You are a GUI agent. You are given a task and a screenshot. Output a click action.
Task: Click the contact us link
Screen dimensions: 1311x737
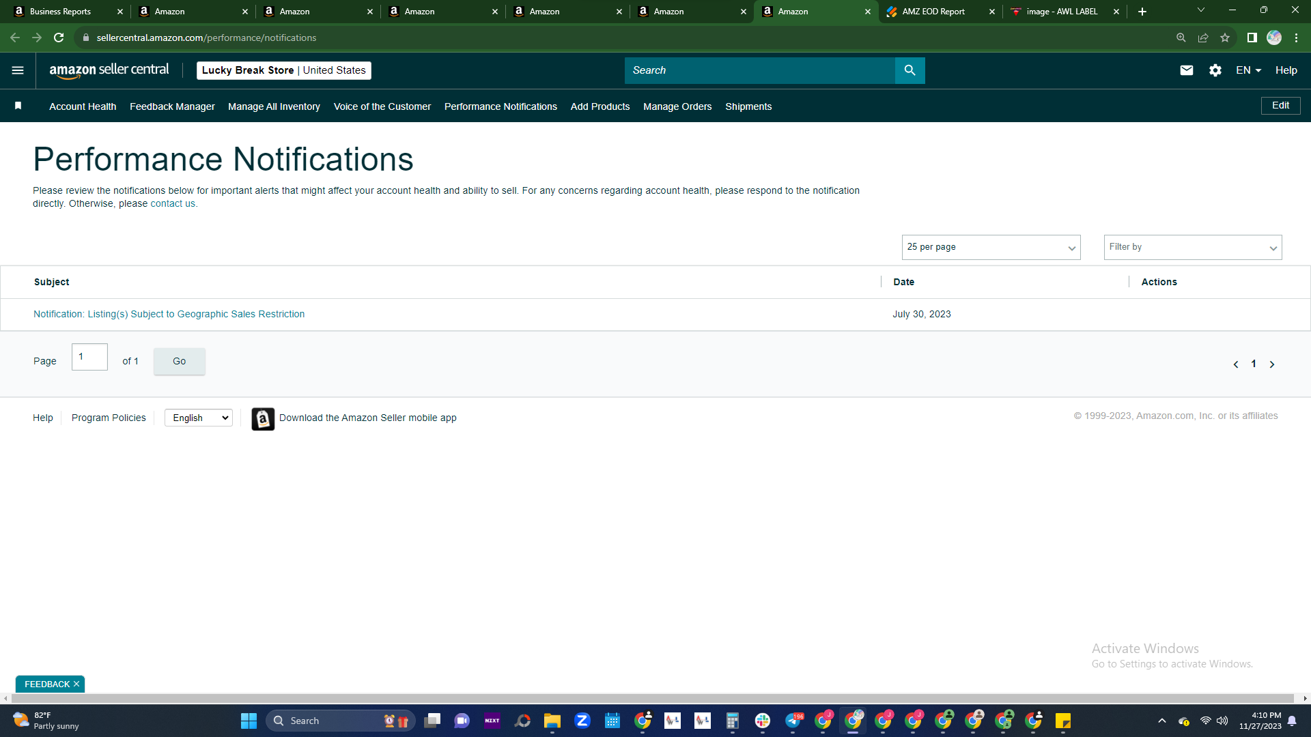173,203
